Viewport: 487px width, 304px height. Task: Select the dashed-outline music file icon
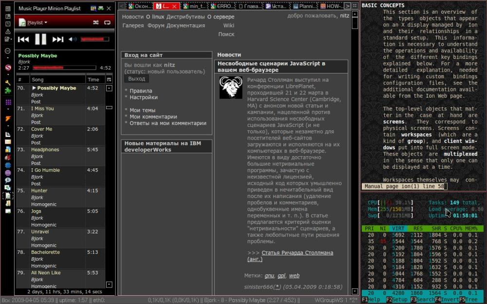tap(8, 196)
